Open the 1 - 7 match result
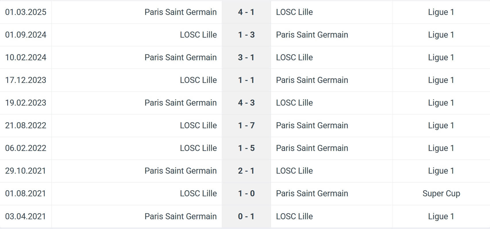The width and height of the screenshot is (490, 229). tap(246, 125)
